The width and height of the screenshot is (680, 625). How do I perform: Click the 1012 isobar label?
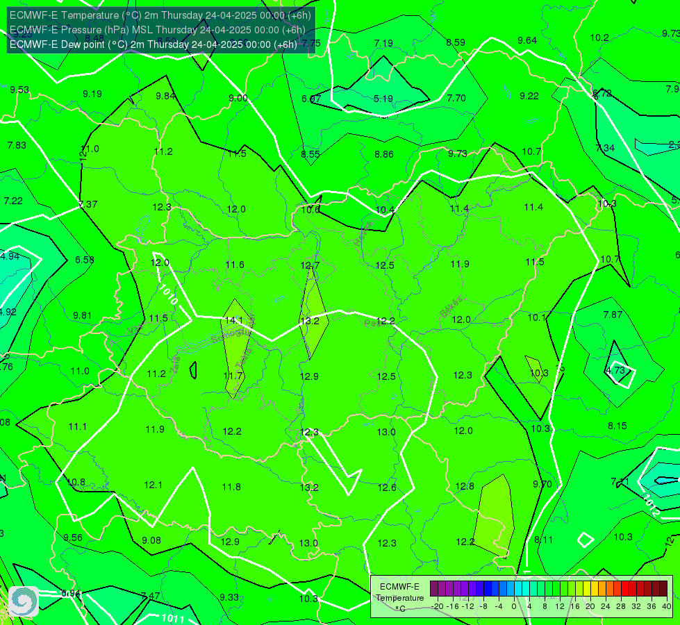pos(651,506)
